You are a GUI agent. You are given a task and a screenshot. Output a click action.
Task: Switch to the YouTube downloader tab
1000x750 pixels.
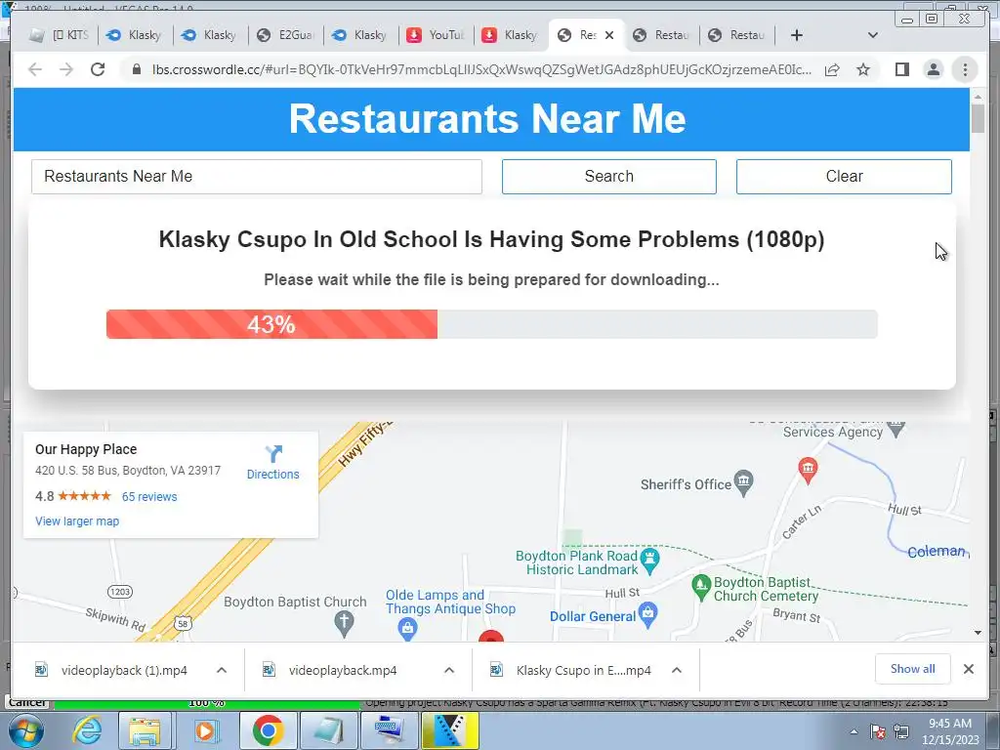(x=437, y=35)
